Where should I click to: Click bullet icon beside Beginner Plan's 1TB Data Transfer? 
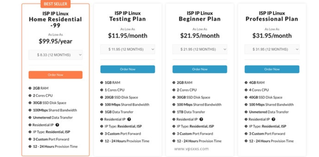pyautogui.click(x=174, y=112)
